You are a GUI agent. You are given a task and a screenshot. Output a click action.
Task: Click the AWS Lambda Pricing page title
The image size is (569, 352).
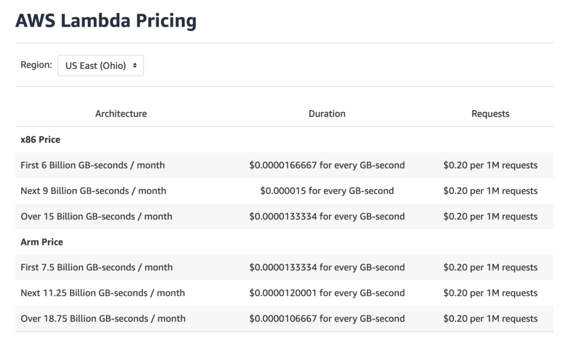[x=106, y=21]
